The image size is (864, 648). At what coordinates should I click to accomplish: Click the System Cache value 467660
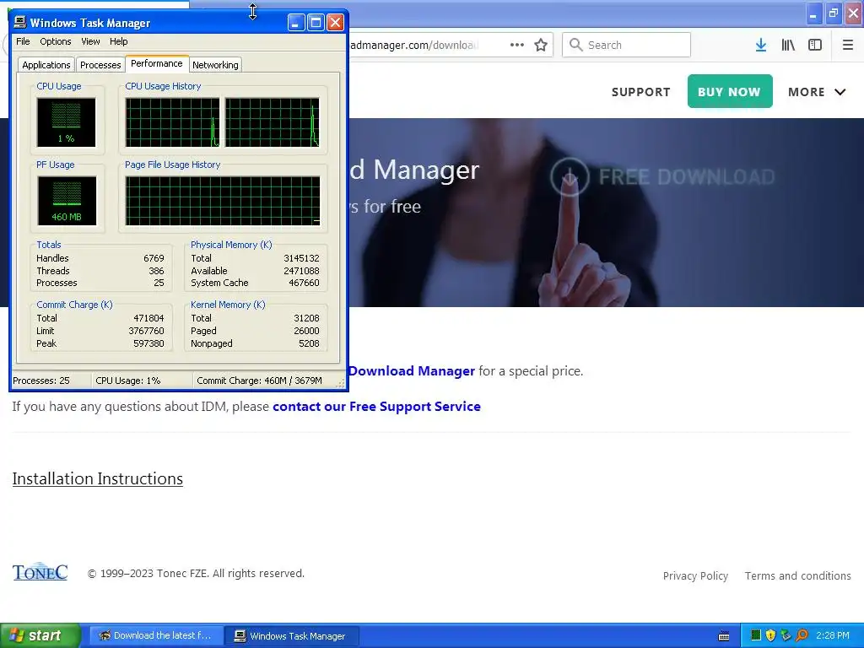pos(304,283)
